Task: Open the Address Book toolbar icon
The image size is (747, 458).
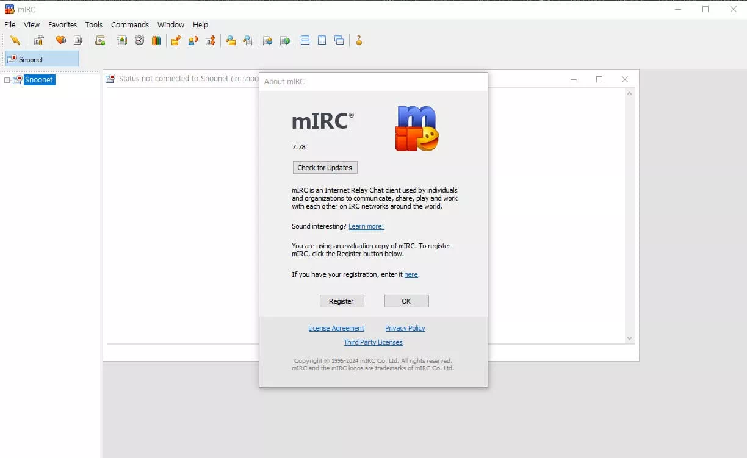Action: coord(122,40)
